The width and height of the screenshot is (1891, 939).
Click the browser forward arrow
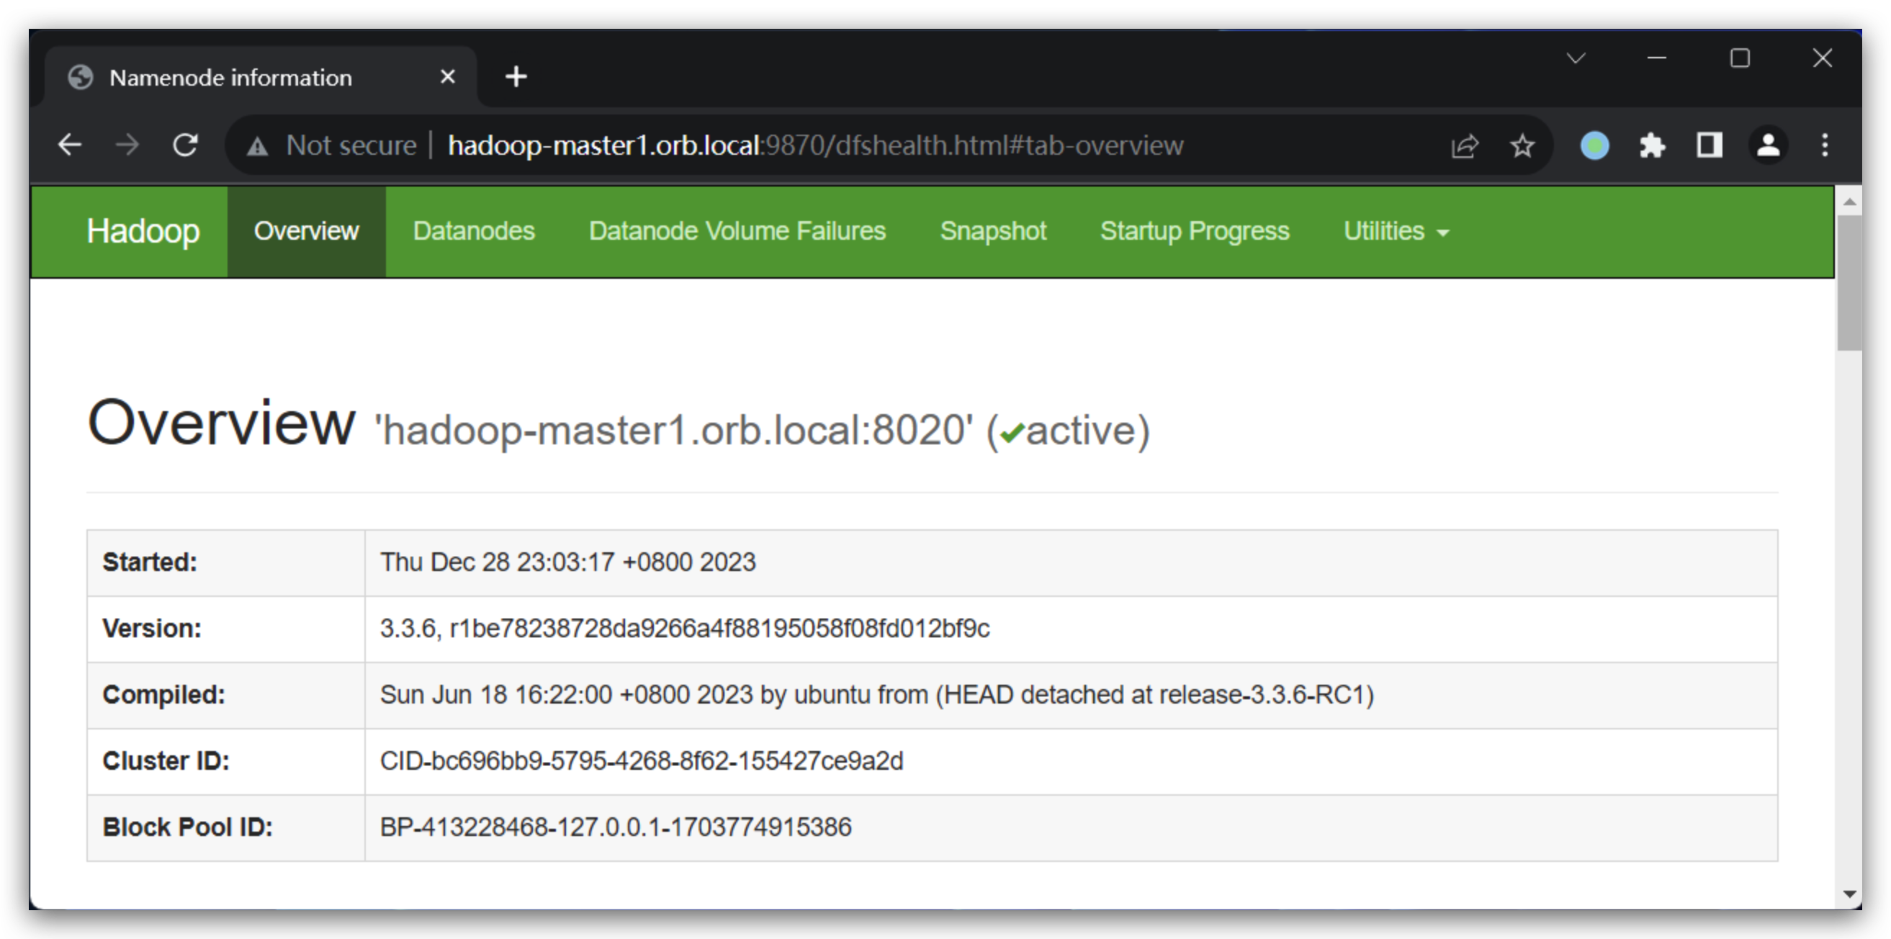click(127, 145)
